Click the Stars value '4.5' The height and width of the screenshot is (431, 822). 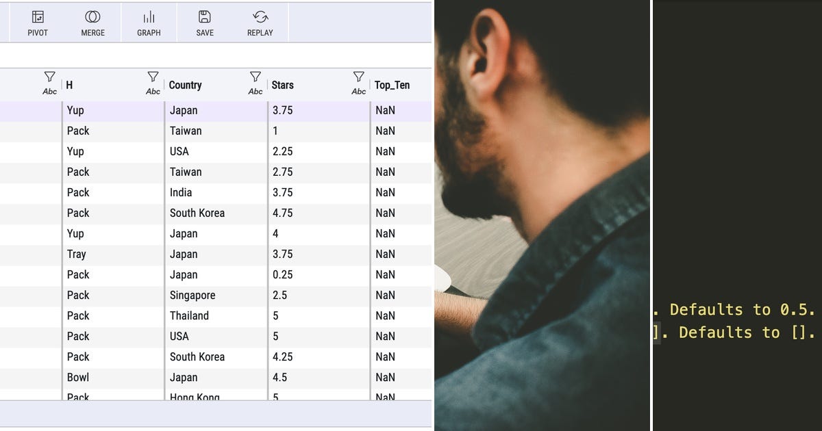tap(279, 377)
